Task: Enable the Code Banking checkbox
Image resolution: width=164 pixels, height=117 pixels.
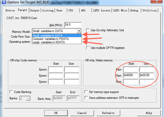Action: coord(11,92)
